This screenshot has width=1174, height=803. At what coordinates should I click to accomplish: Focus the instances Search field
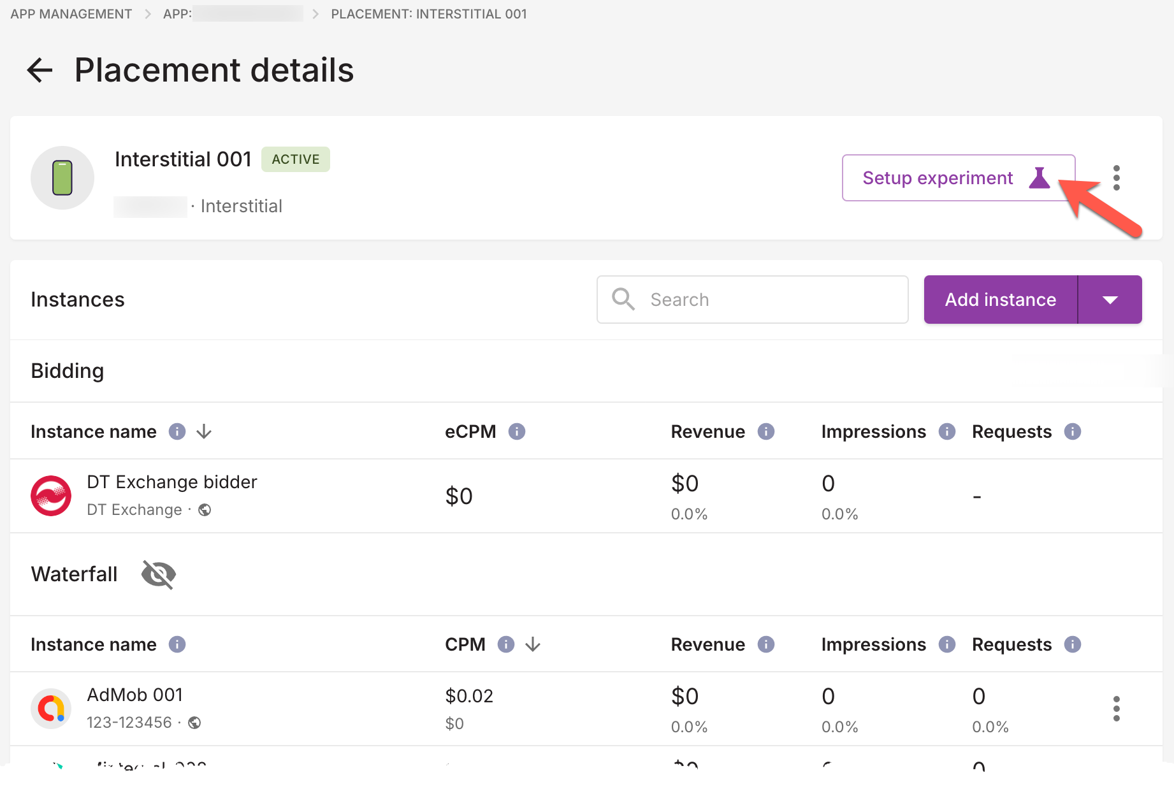coord(752,300)
